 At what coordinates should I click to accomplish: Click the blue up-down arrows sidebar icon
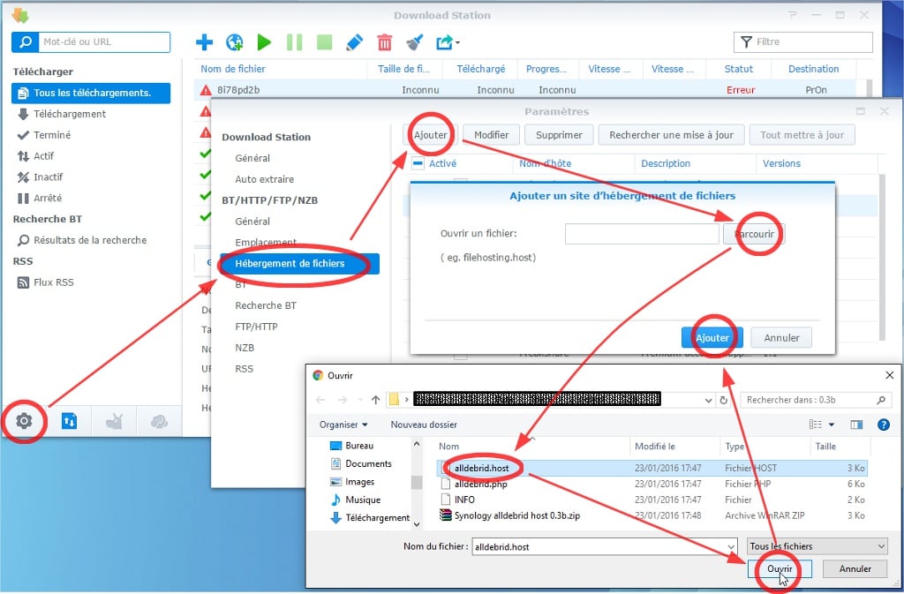69,421
